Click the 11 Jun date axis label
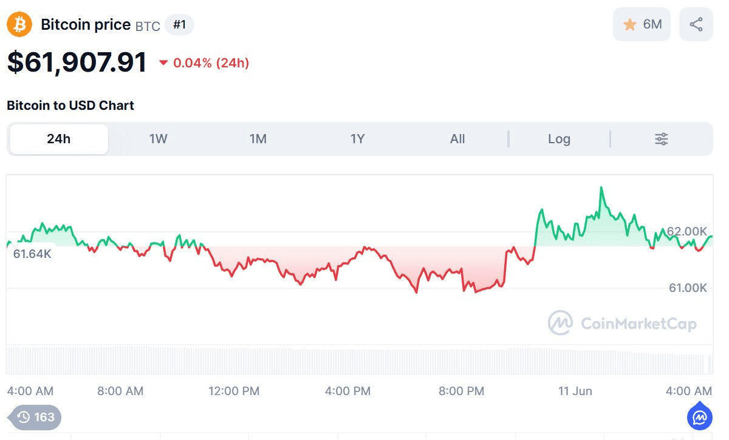Image resolution: width=729 pixels, height=440 pixels. coord(575,391)
